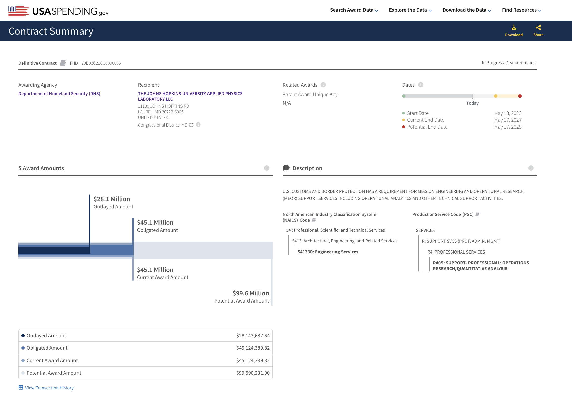The height and width of the screenshot is (402, 572).
Task: Click the yellow Current End Date marker
Action: click(x=496, y=96)
